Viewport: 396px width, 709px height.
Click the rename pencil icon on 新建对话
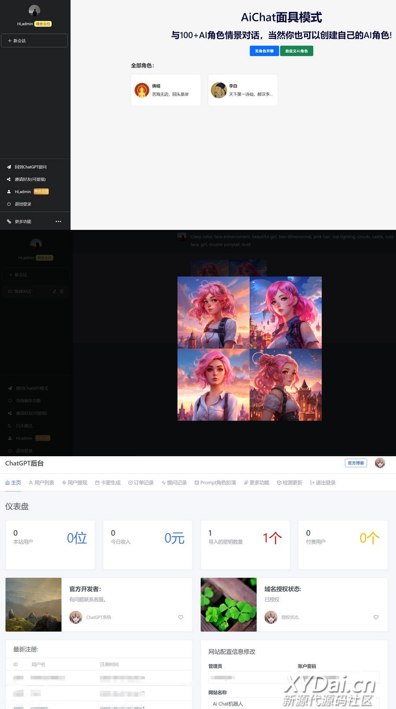tap(55, 292)
